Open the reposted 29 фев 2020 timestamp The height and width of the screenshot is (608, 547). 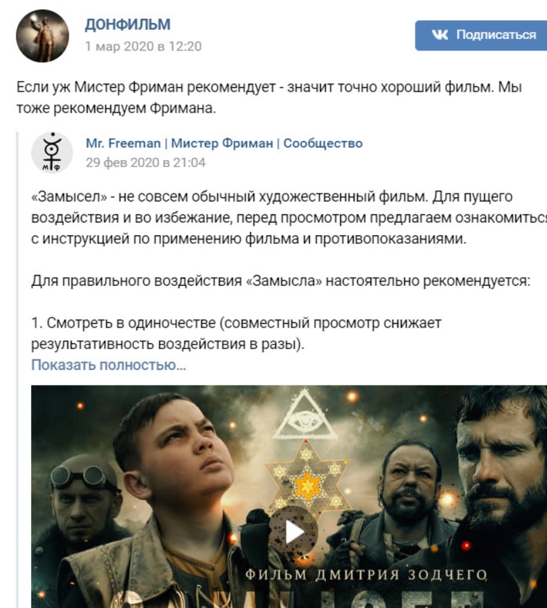tap(146, 162)
